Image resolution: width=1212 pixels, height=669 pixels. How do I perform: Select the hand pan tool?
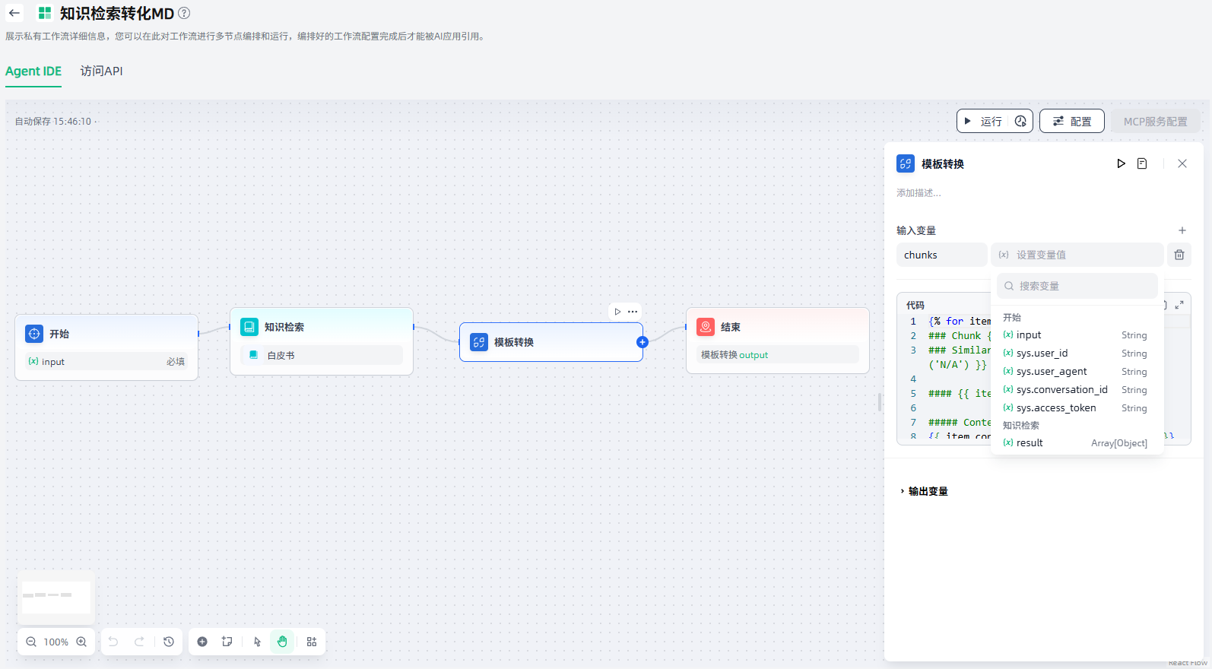[x=282, y=642]
